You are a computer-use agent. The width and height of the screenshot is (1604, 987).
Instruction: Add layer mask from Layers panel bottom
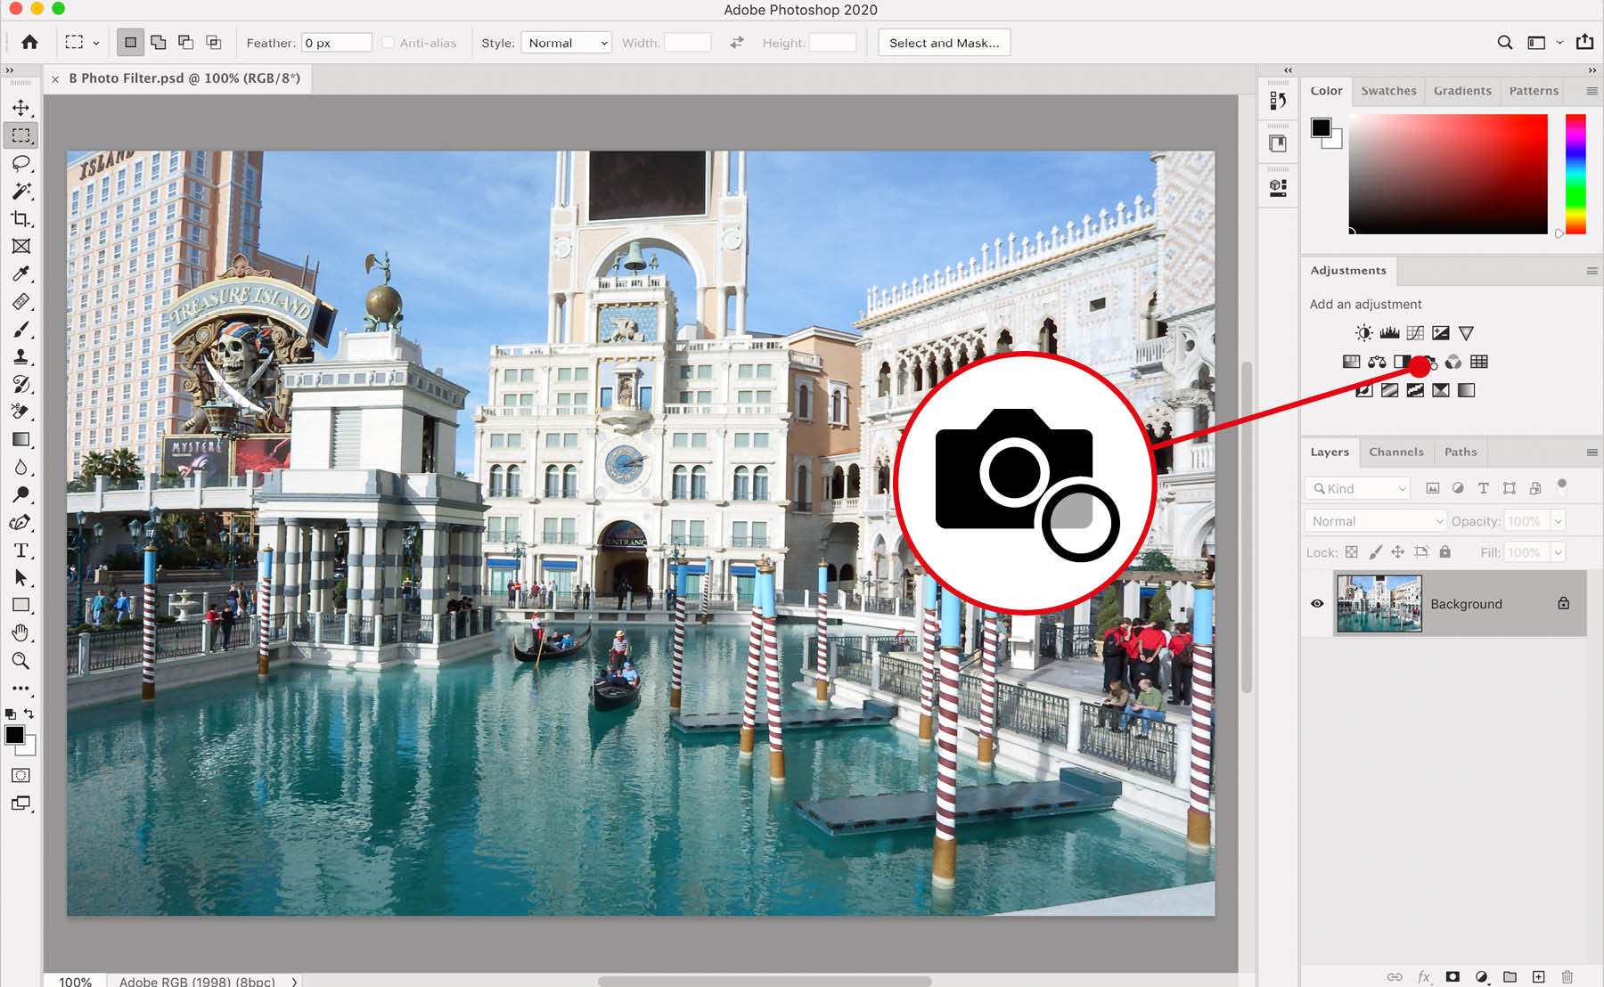(x=1453, y=977)
